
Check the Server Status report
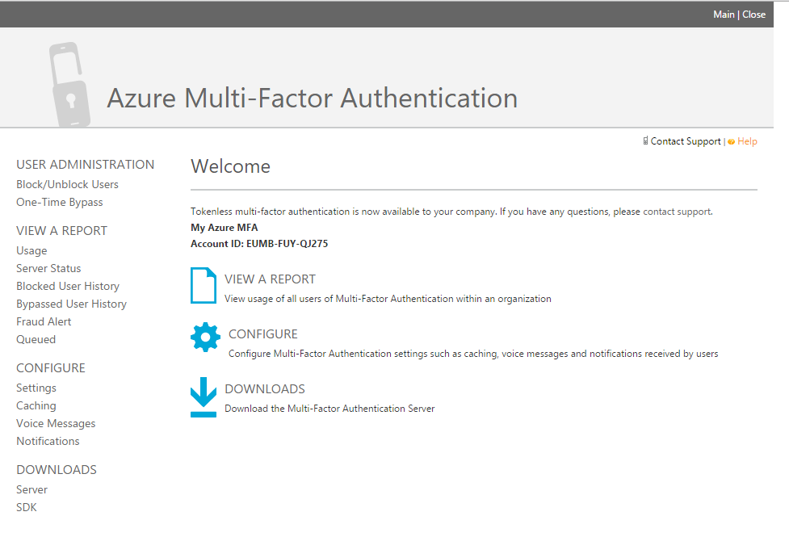click(48, 267)
